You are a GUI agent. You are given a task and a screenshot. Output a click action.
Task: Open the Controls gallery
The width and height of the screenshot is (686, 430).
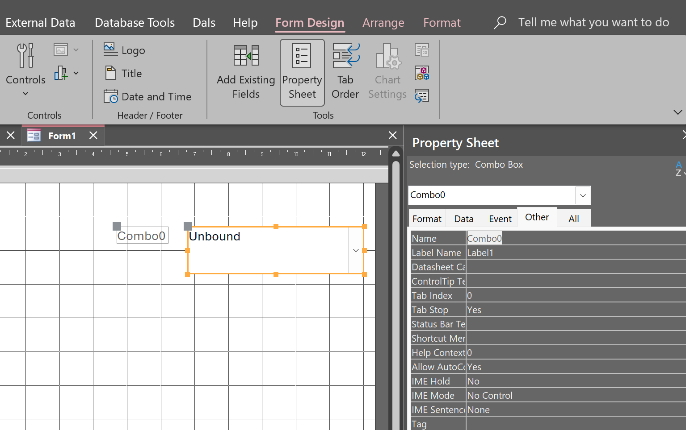[x=25, y=69]
